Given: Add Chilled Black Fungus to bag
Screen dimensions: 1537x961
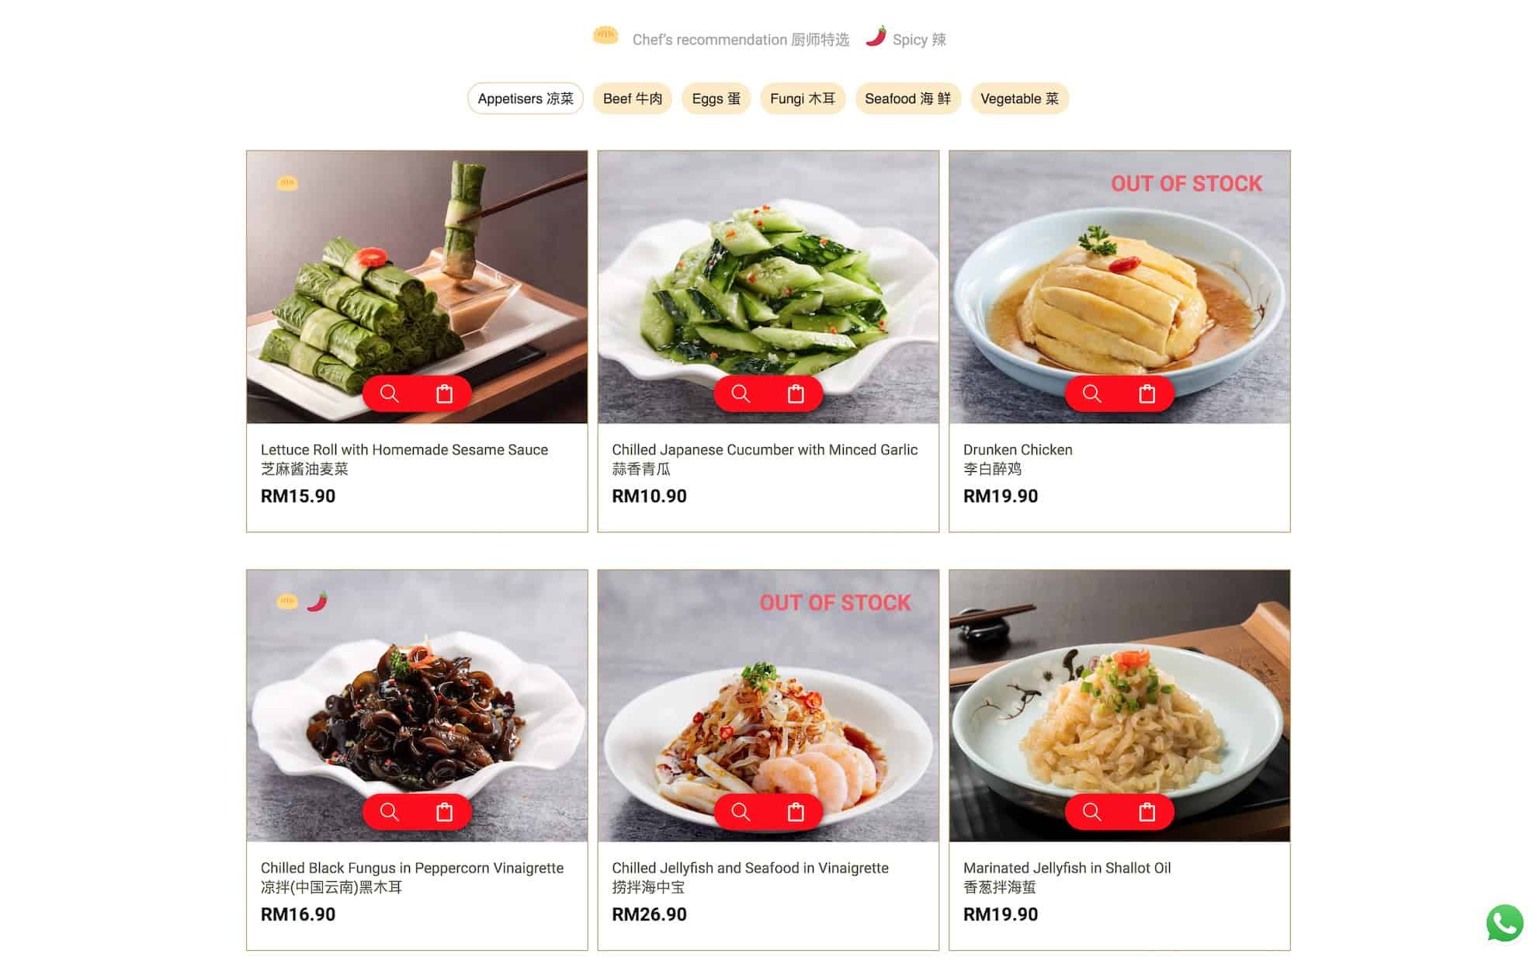Looking at the screenshot, I should coord(445,812).
